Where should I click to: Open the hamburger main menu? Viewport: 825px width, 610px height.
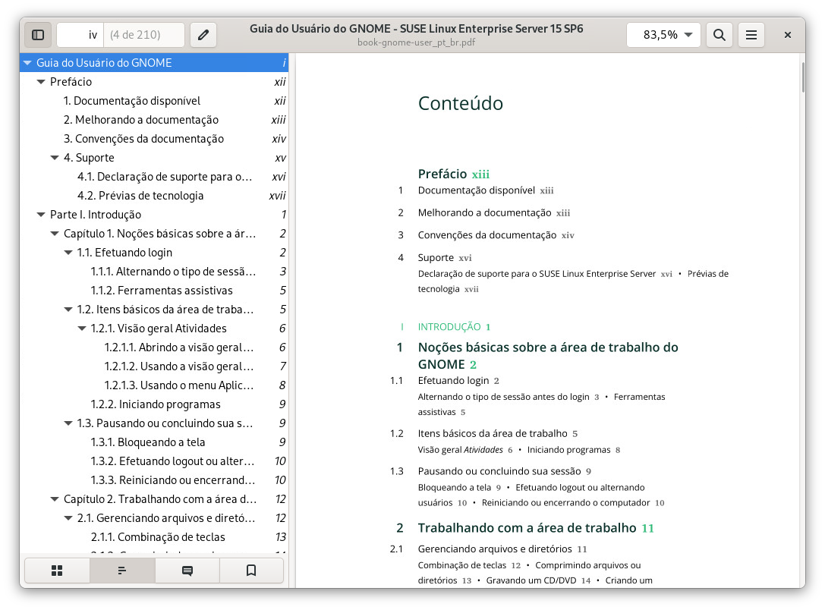pos(751,35)
